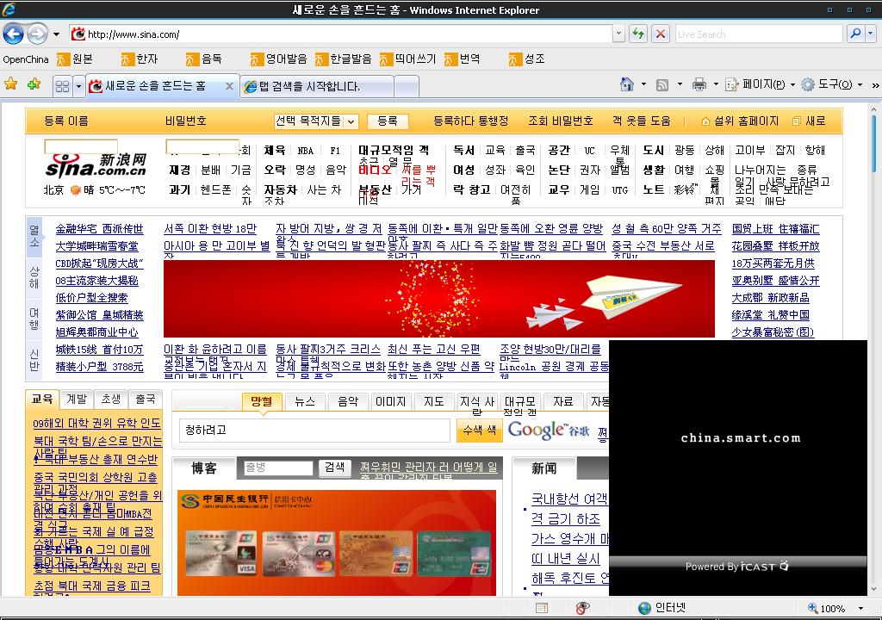Focus the Live Search box

tap(758, 34)
